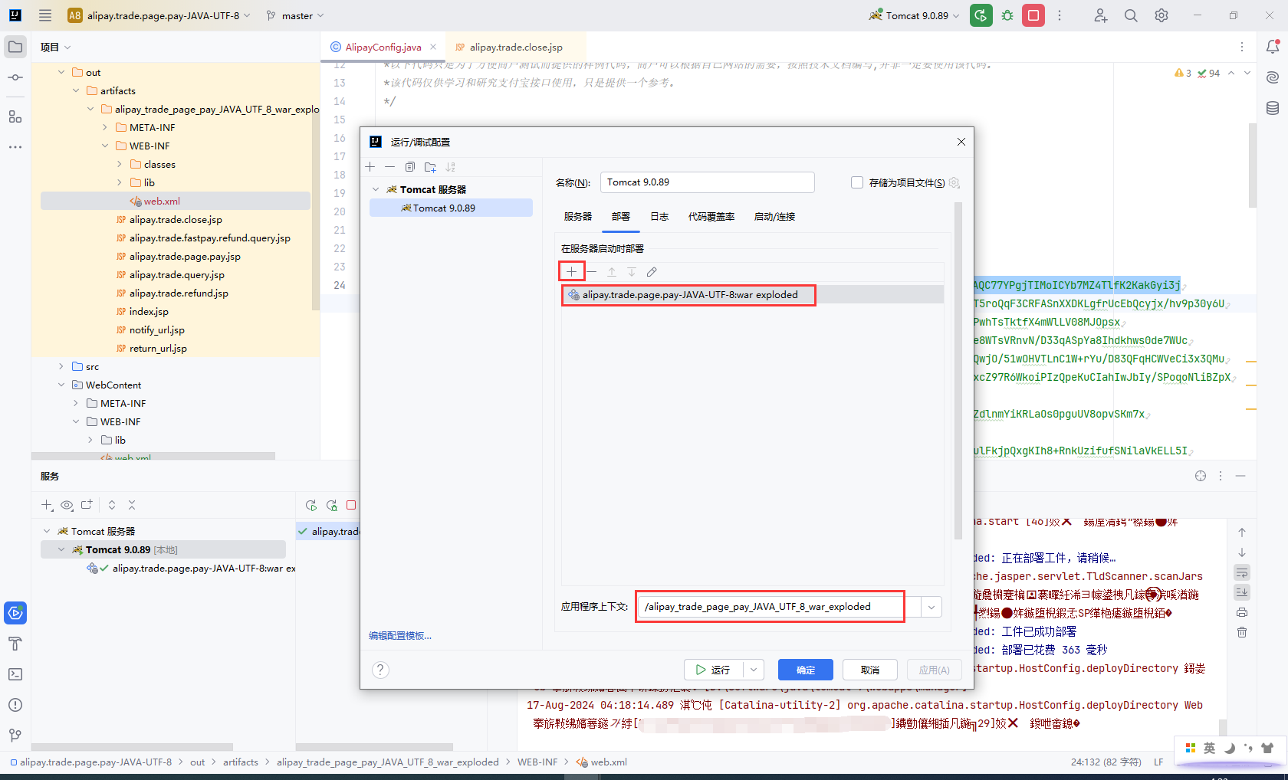
Task: Open the Git tool window
Action: (x=15, y=736)
